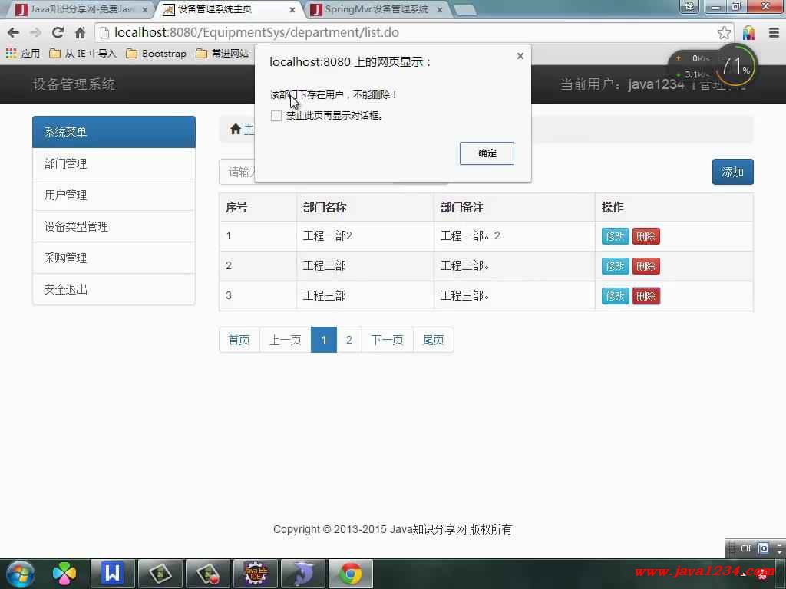
Task: Open the '从 IE 中导入' bookmark folder
Action: tap(83, 53)
